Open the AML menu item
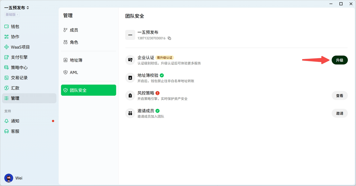 click(x=74, y=72)
